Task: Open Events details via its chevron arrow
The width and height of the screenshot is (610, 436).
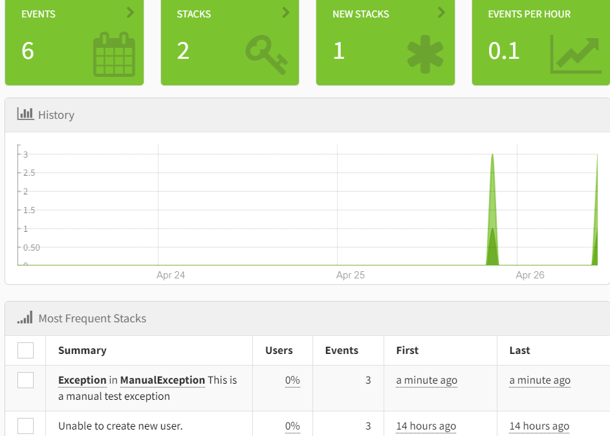Action: pos(131,12)
